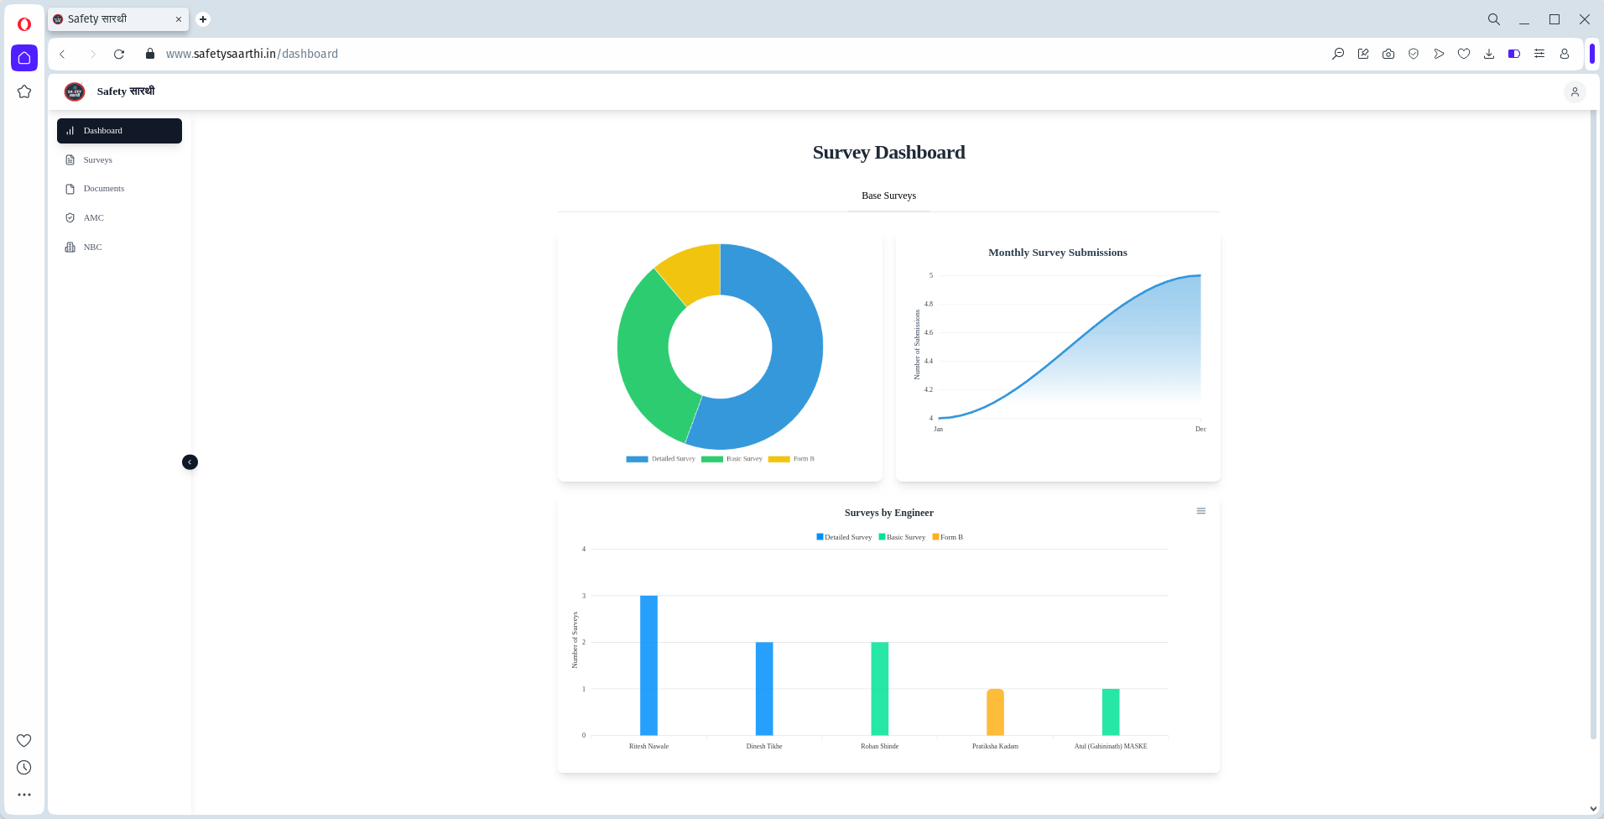Open the tune settings icon in toolbar
1604x819 pixels.
tap(1539, 54)
